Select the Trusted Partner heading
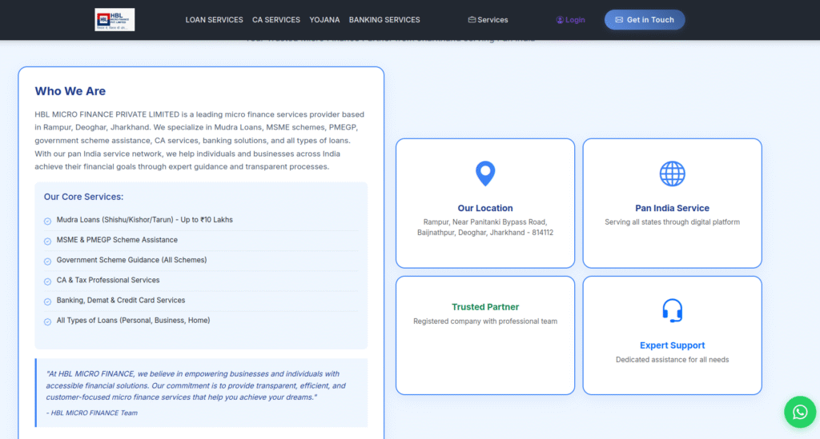Viewport: 820px width, 439px height. tap(484, 307)
